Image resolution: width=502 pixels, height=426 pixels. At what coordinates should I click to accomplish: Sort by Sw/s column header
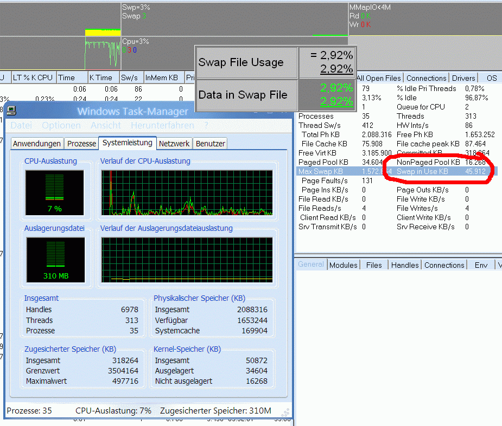(131, 78)
